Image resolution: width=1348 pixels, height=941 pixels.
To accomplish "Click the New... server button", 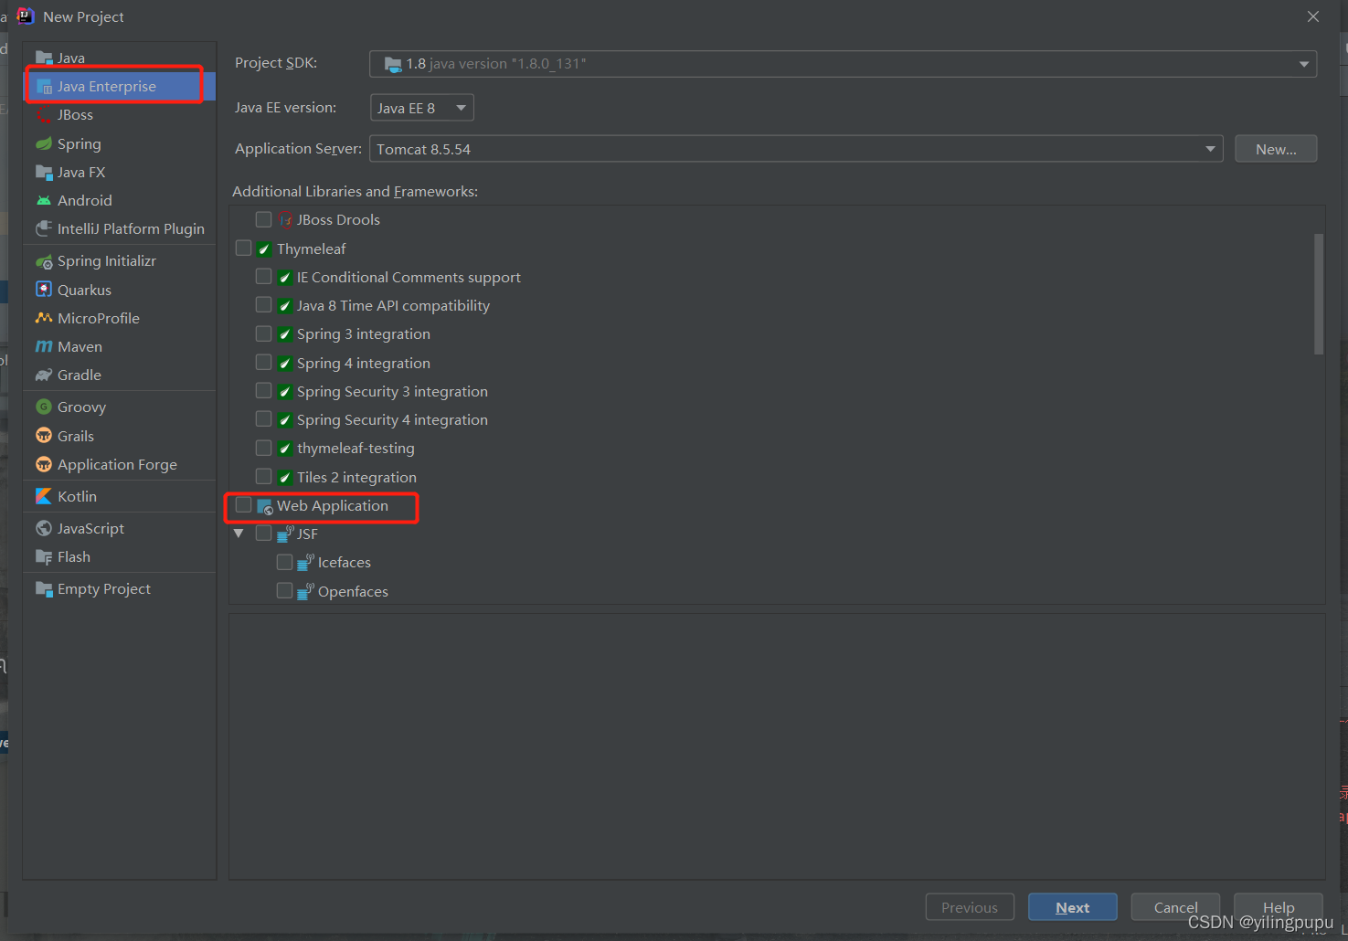I will pyautogui.click(x=1276, y=149).
